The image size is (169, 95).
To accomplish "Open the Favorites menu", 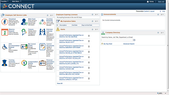I will (x=4, y=1).
